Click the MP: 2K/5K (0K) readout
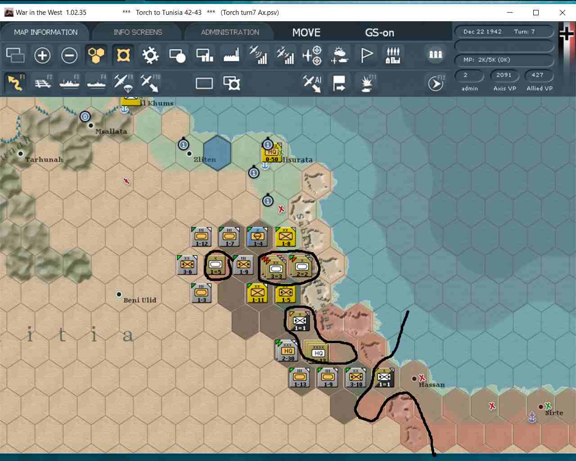 click(x=504, y=60)
